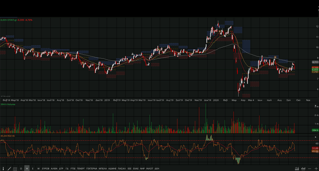Click the plus zoom-in icon
This screenshot has height=171, width=319.
pos(316,168)
